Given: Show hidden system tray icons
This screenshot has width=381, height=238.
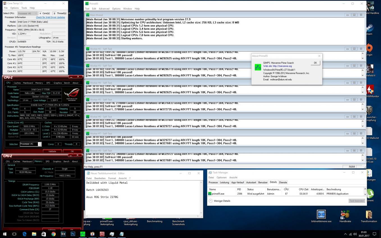Looking at the screenshot, I should [345, 234].
